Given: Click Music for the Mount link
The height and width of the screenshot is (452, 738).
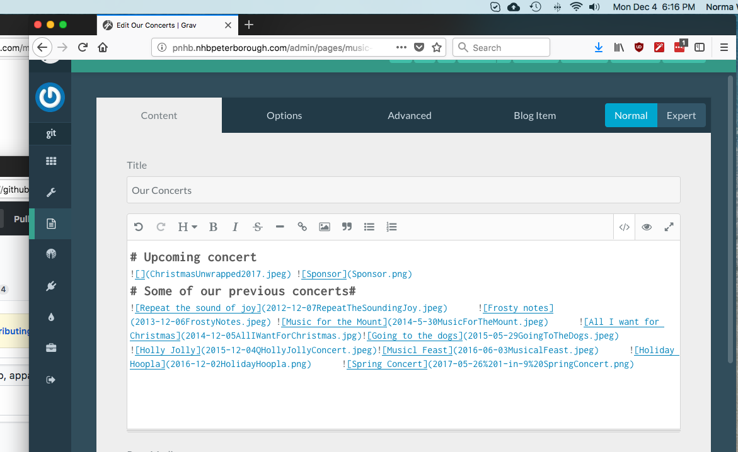Looking at the screenshot, I should coord(334,322).
